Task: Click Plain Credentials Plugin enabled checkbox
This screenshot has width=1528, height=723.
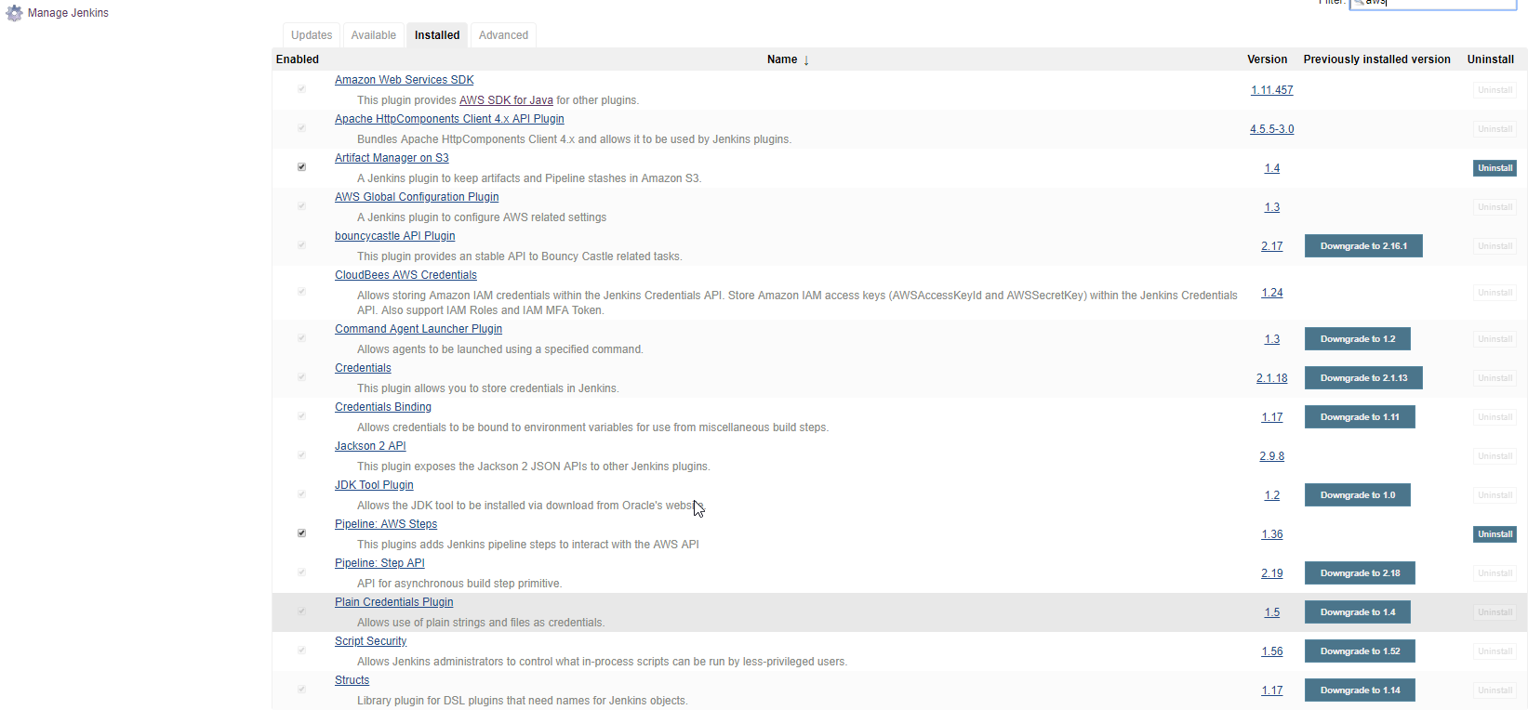Action: coord(301,611)
